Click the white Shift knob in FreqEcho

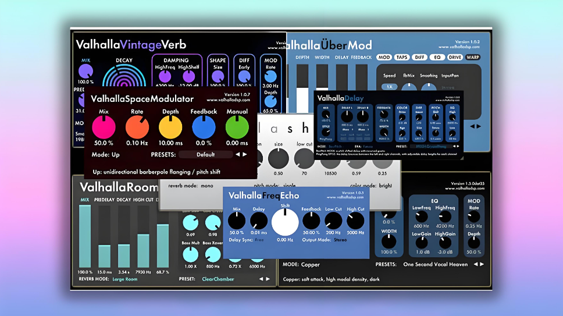point(285,222)
